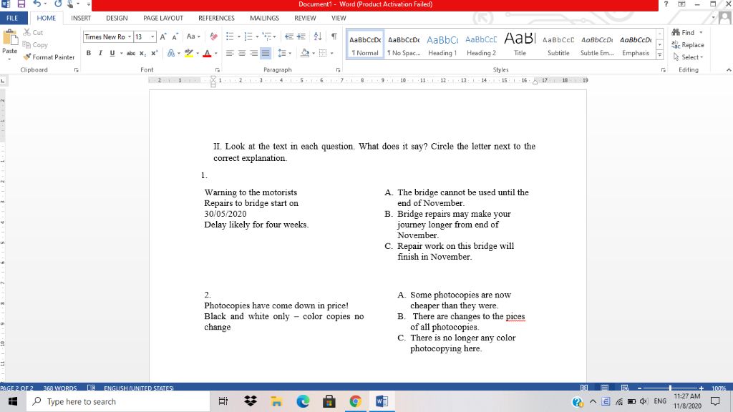Open the font name dropdown

(x=130, y=36)
